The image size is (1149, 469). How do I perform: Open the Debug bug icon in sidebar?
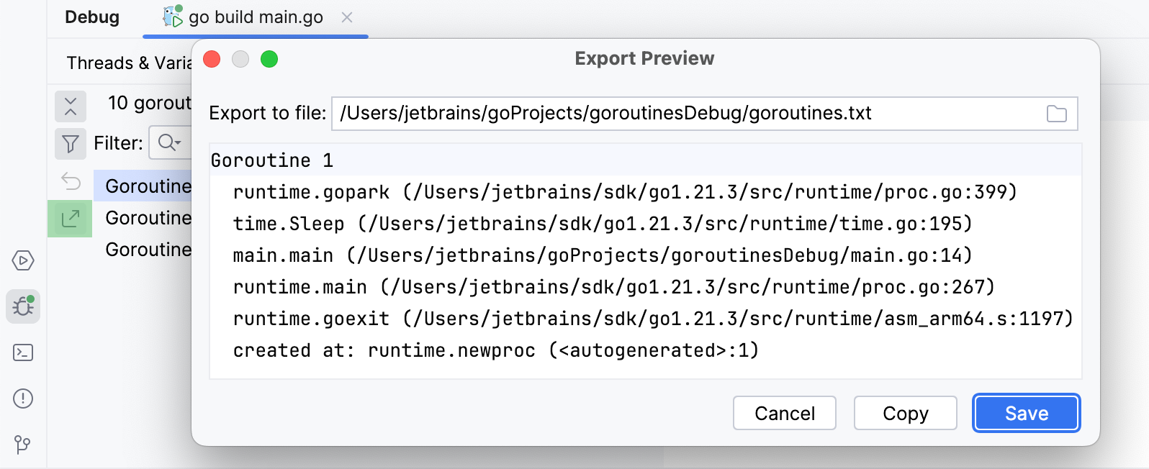click(x=23, y=306)
